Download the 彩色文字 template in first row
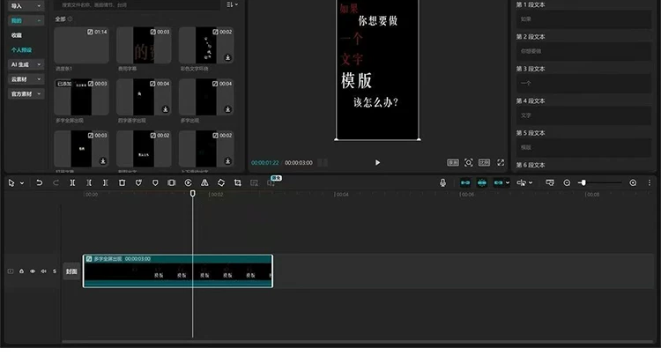This screenshot has width=661, height=356. 227,57
